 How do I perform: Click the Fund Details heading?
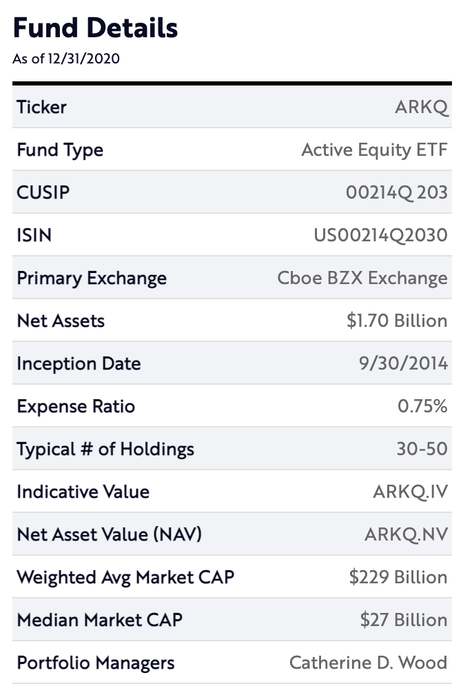click(95, 28)
